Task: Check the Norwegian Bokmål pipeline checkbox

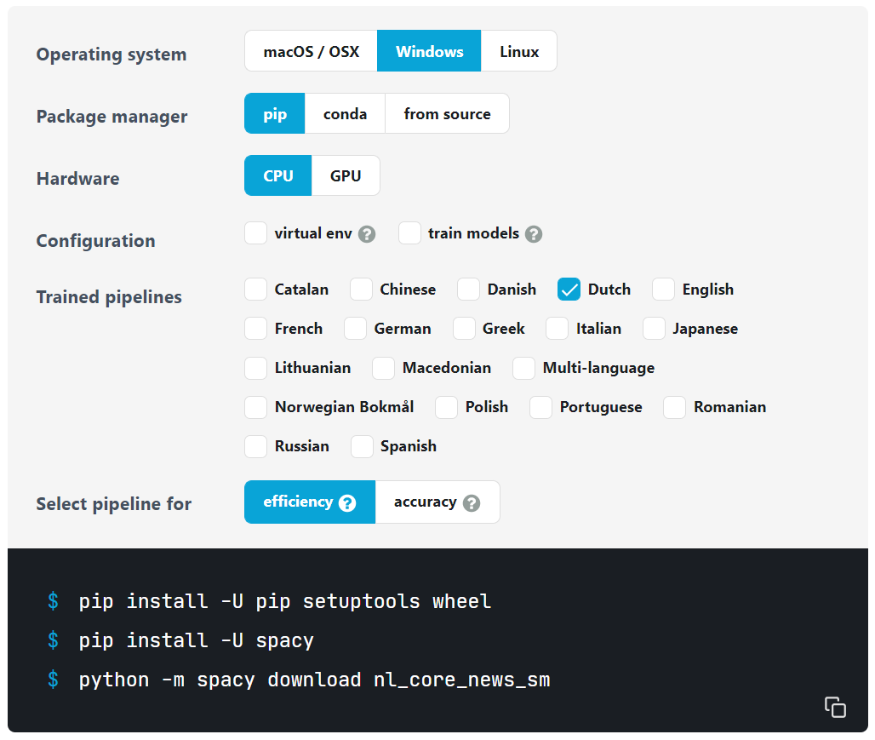Action: tap(255, 407)
